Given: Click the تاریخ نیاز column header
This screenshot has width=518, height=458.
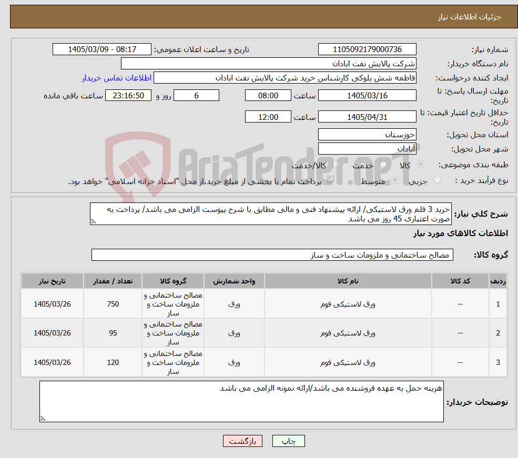Looking at the screenshot, I should click(52, 281).
